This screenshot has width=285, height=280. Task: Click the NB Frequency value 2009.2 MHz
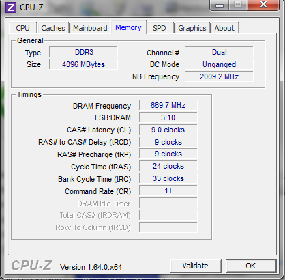click(219, 76)
